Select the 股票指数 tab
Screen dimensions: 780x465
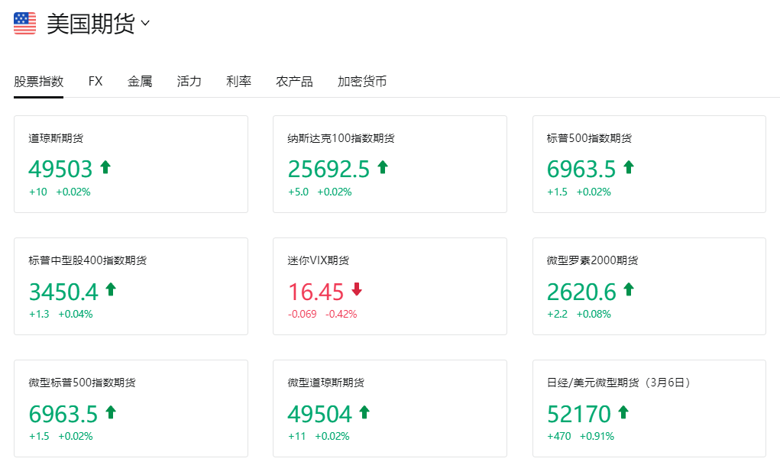coord(38,81)
